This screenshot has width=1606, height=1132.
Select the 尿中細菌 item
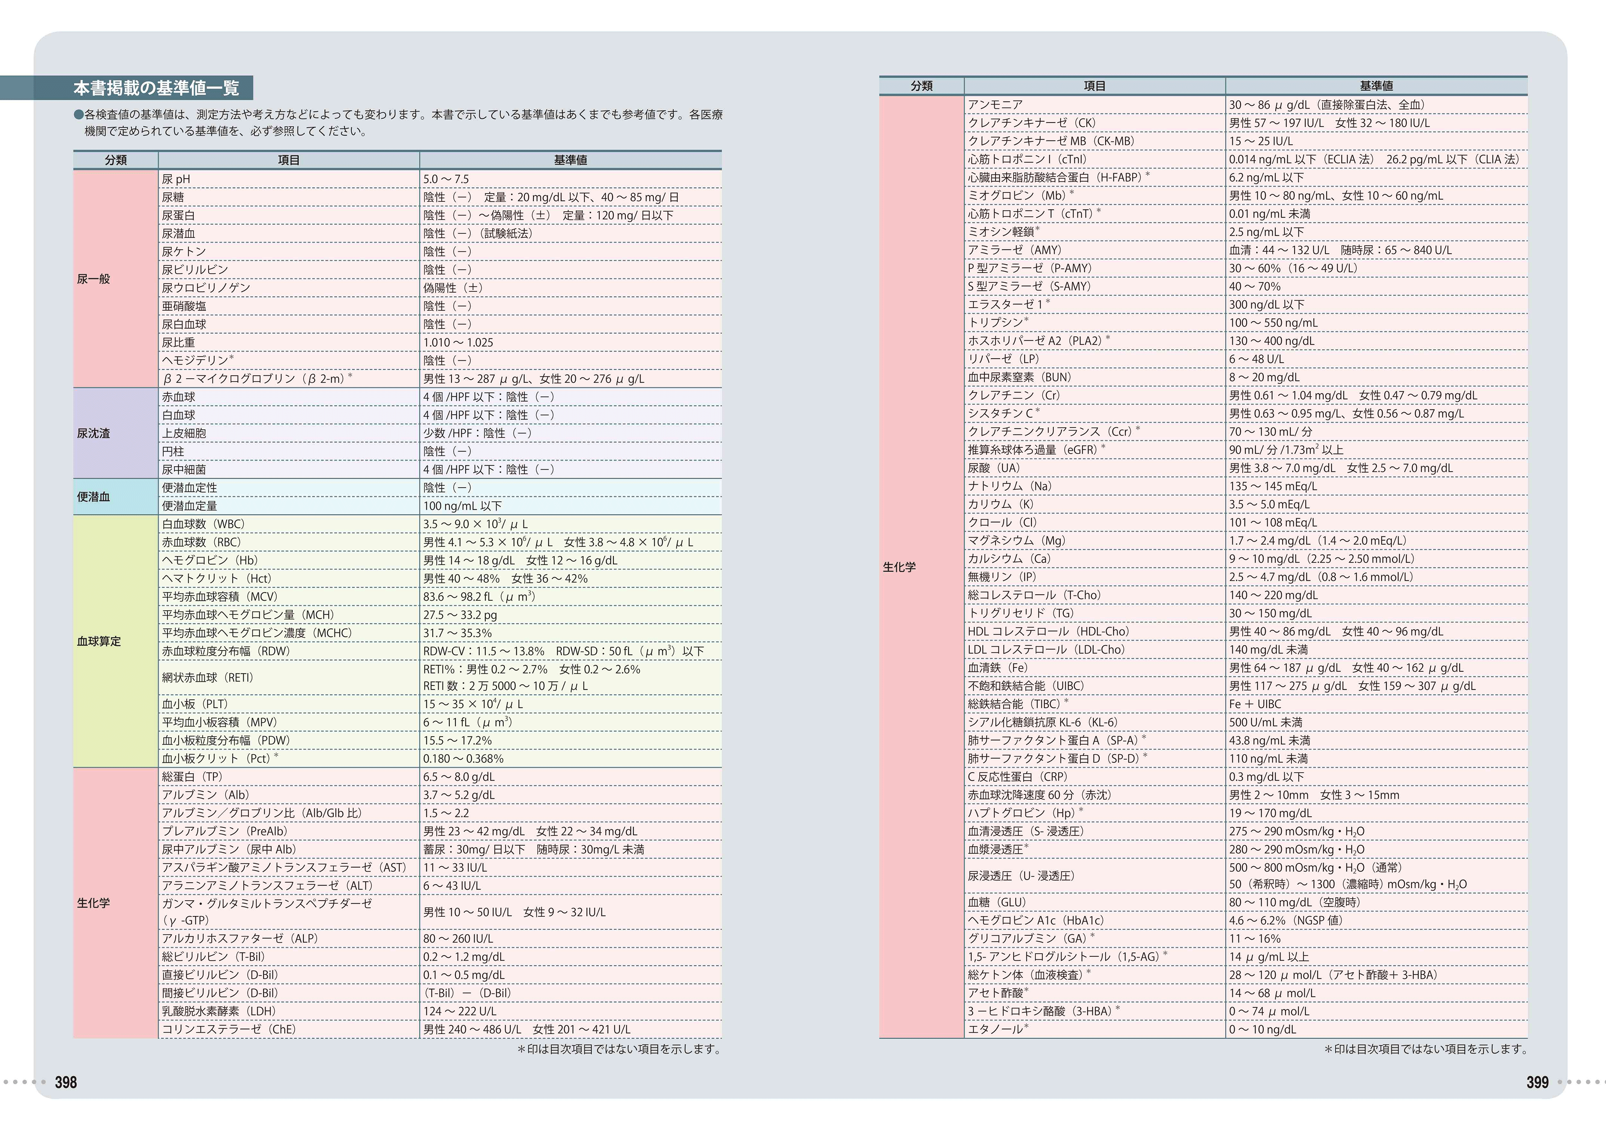click(184, 470)
